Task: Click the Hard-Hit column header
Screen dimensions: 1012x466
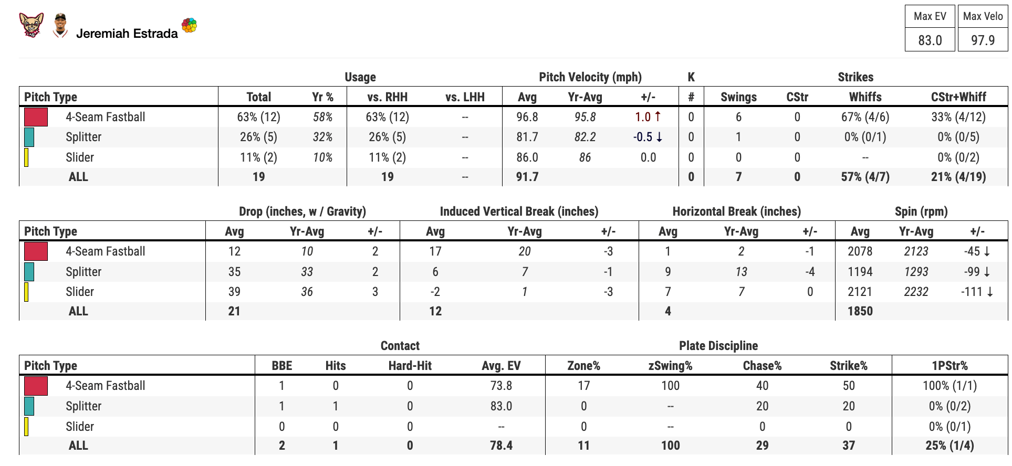Action: pyautogui.click(x=410, y=366)
